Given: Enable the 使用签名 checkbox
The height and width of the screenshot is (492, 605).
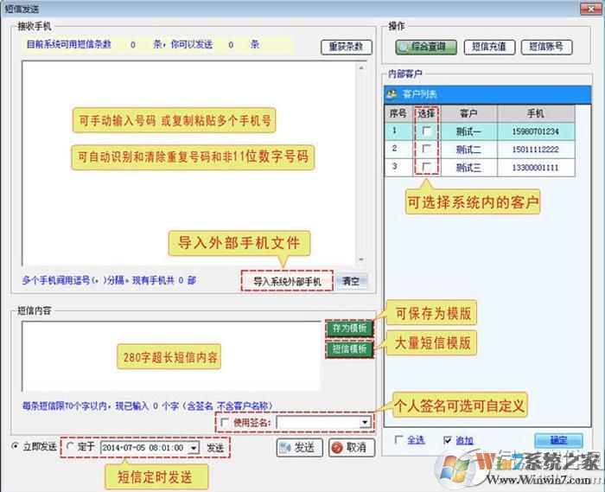Looking at the screenshot, I should click(224, 422).
